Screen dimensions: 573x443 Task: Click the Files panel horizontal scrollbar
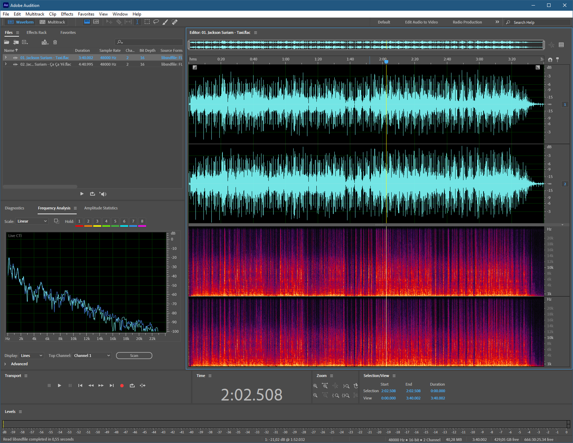pos(40,187)
